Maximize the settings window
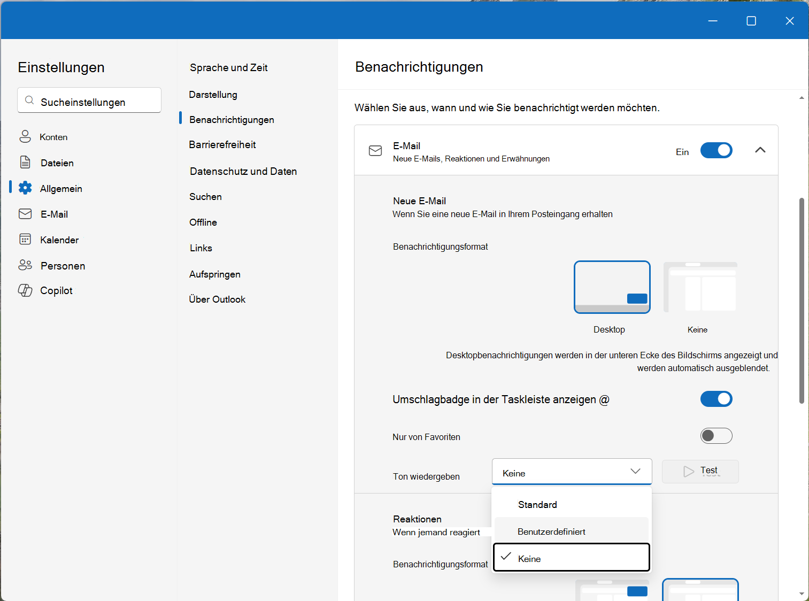Image resolution: width=809 pixels, height=601 pixels. pyautogui.click(x=751, y=21)
